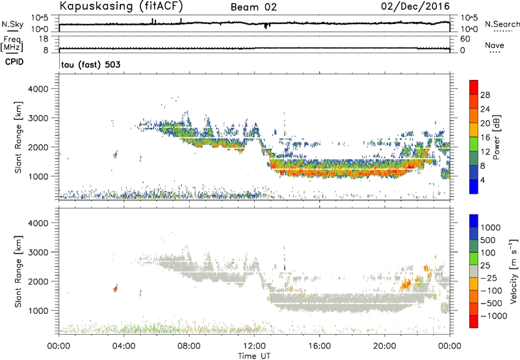Click the date '02/Dec/2016'

point(415,6)
